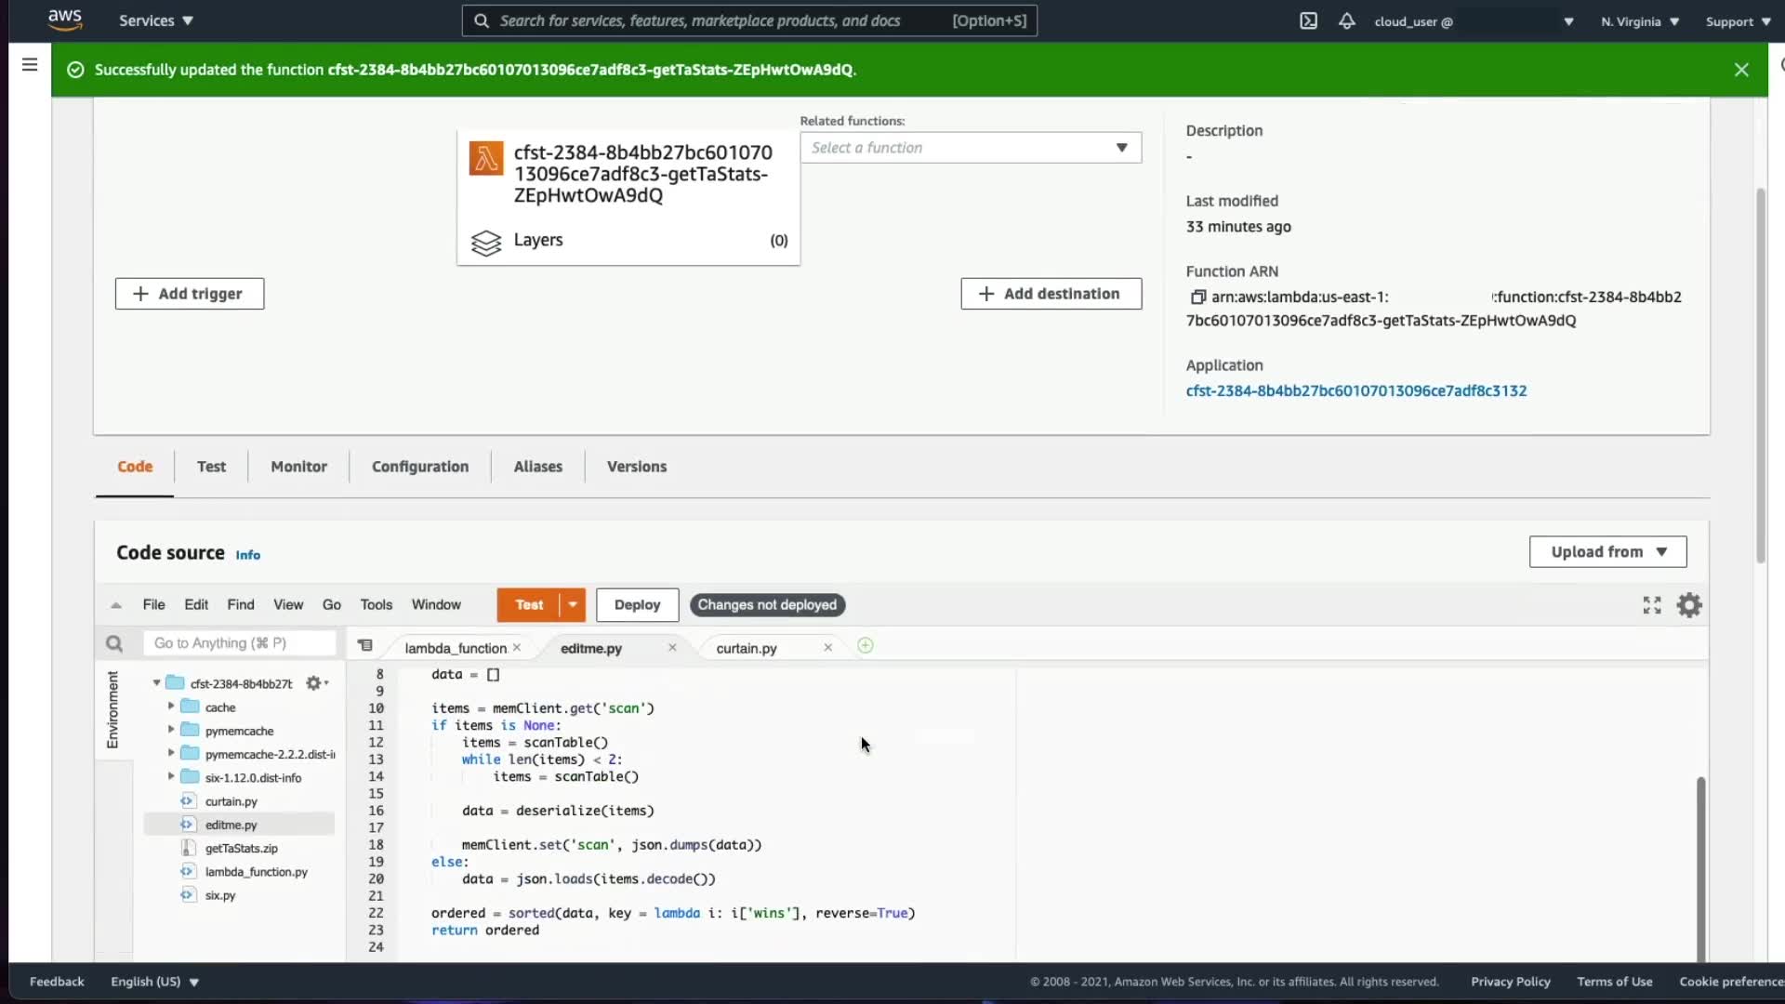The image size is (1785, 1004).
Task: Switch to the Configuration tab
Action: pyautogui.click(x=420, y=467)
